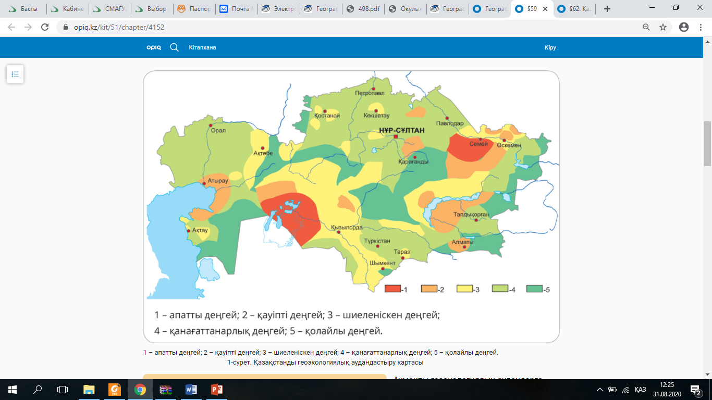
Task: Change the ҚАЗ input language indicator
Action: click(x=641, y=389)
